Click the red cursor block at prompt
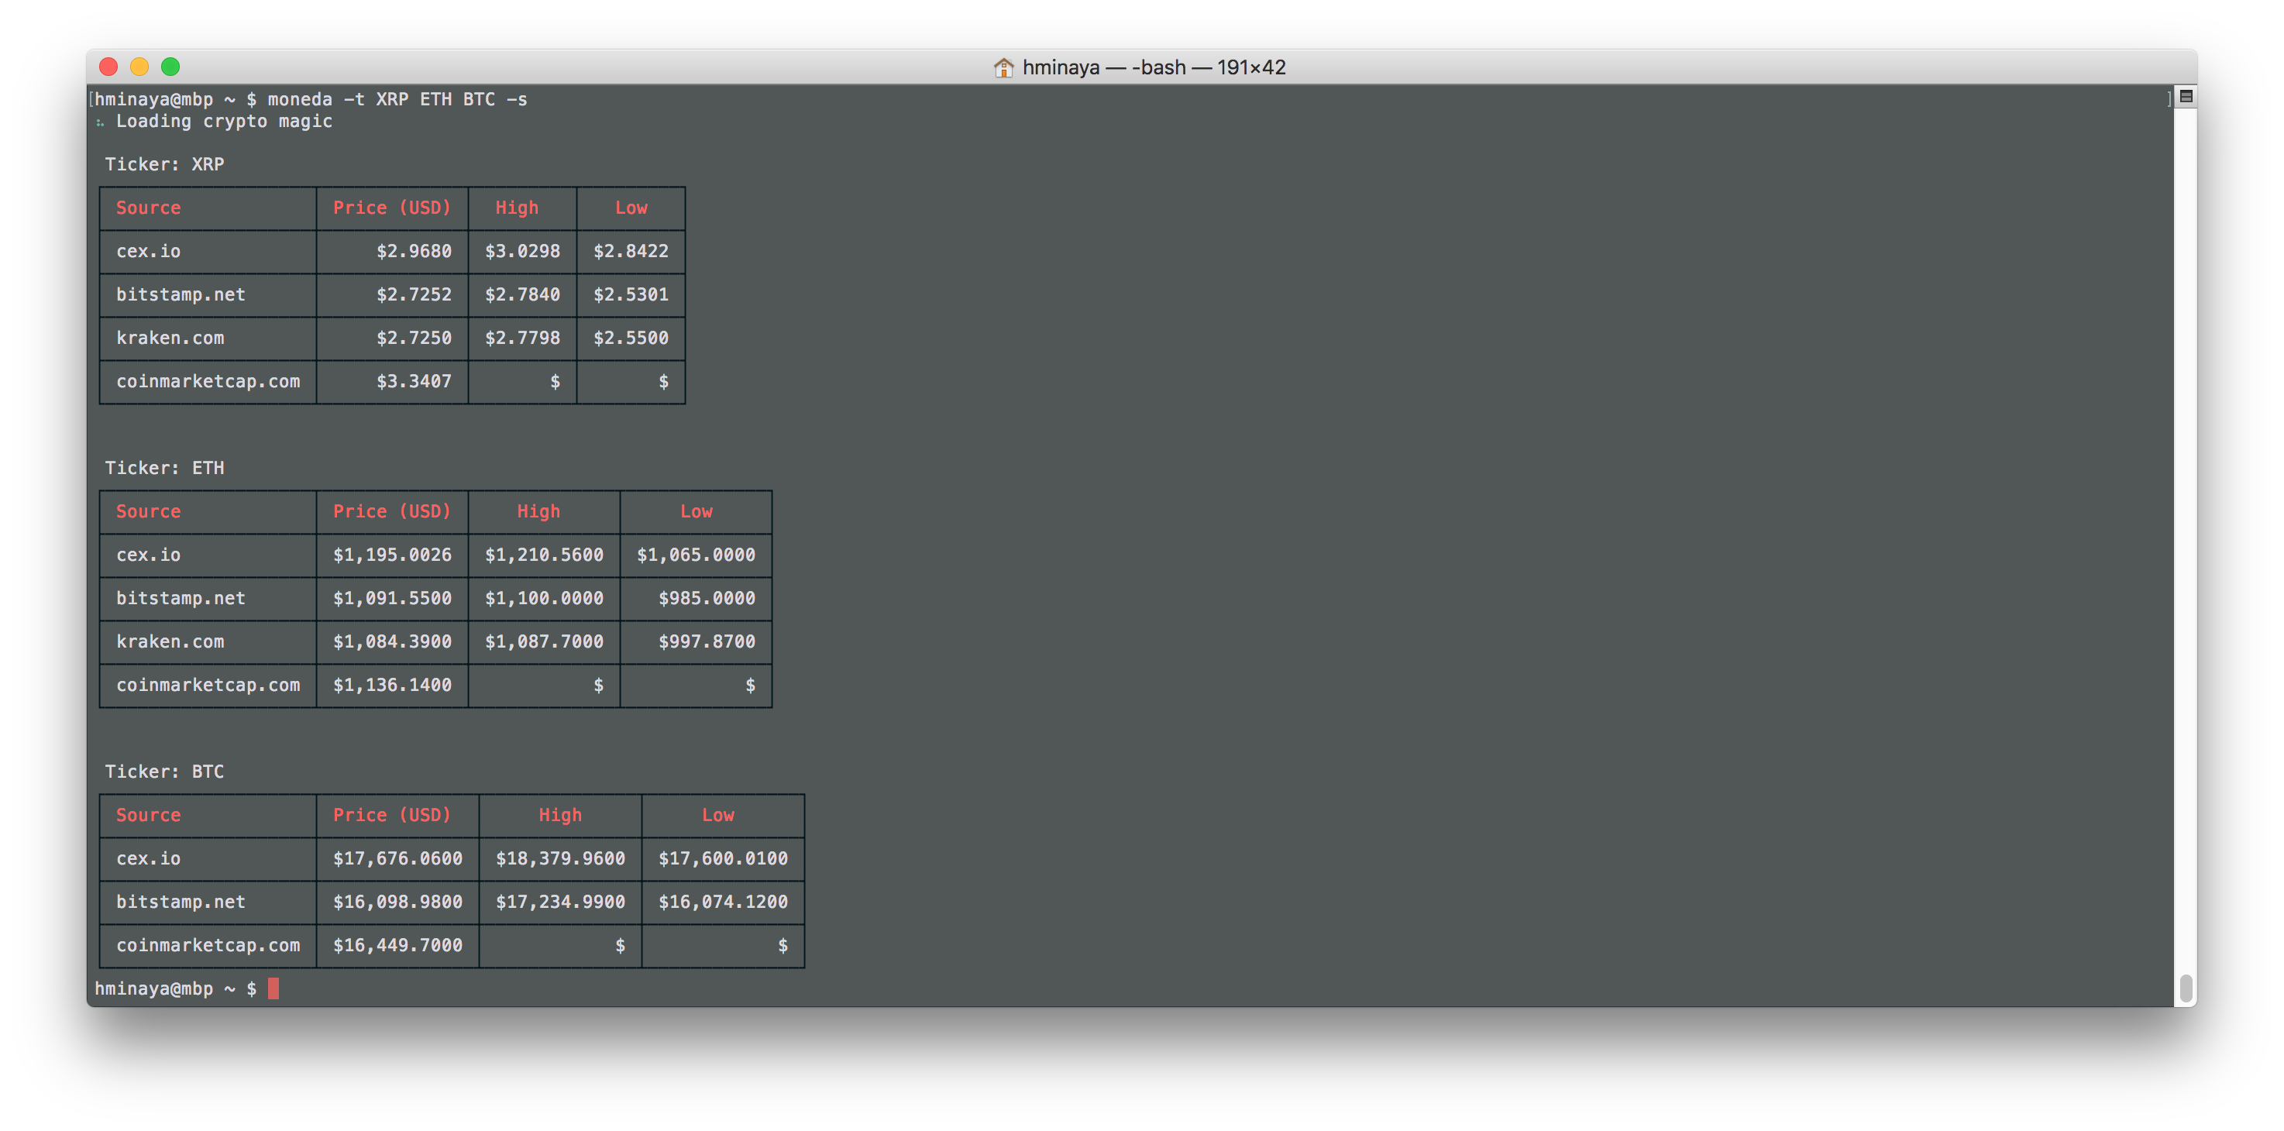2284x1131 pixels. (273, 988)
